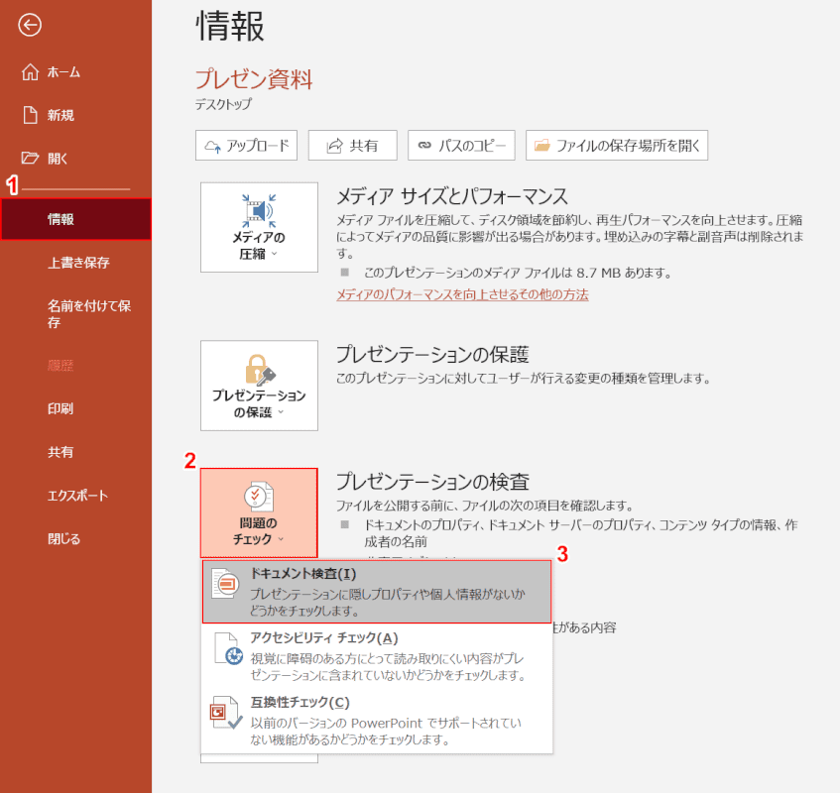Click the link chain icon on パスのコピー
This screenshot has width=840, height=793.
[x=424, y=145]
